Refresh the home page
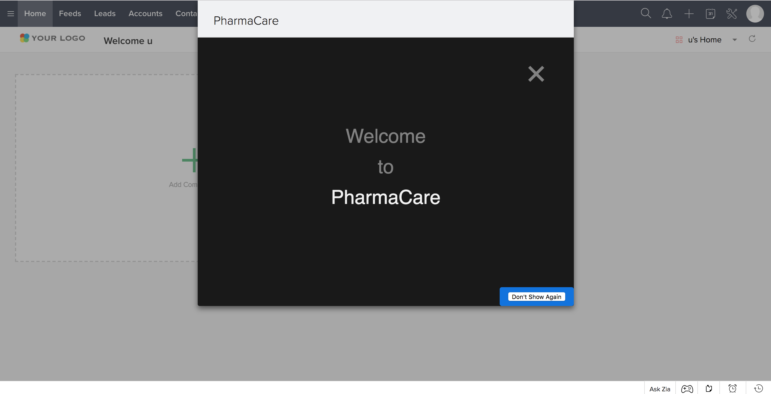This screenshot has width=771, height=394. click(752, 39)
